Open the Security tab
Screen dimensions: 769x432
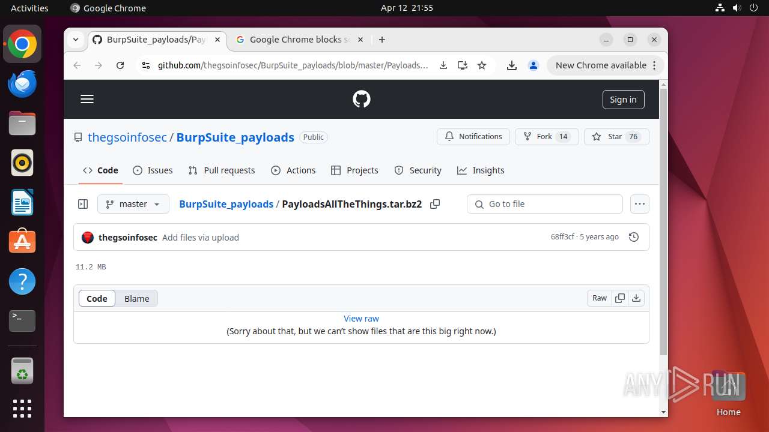(x=418, y=170)
